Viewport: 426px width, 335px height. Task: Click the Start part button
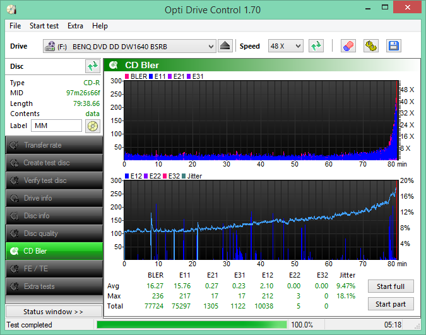tap(391, 304)
